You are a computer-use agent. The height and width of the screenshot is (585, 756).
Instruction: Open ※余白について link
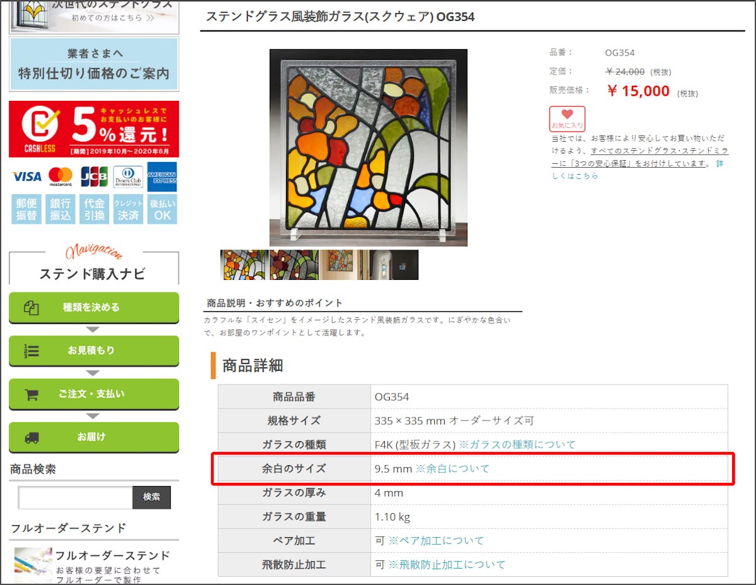452,469
